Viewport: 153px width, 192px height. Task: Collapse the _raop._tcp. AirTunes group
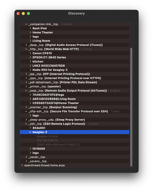(26, 91)
